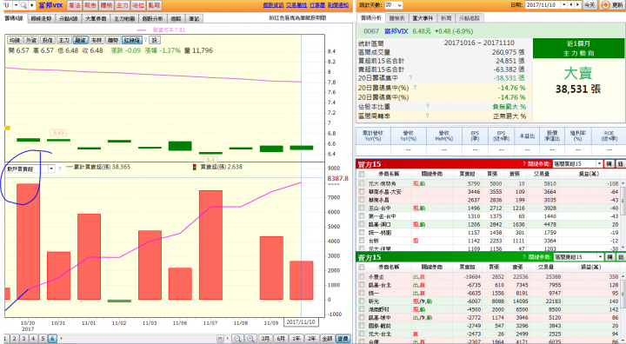Screen dimensions: 626x344
Task: Click help icon beside 佔股本比重
Action: point(428,106)
